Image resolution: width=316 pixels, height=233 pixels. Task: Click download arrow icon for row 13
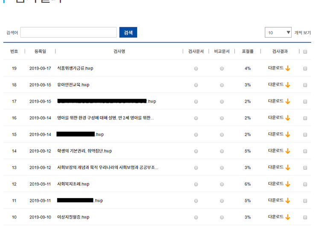[x=288, y=168]
